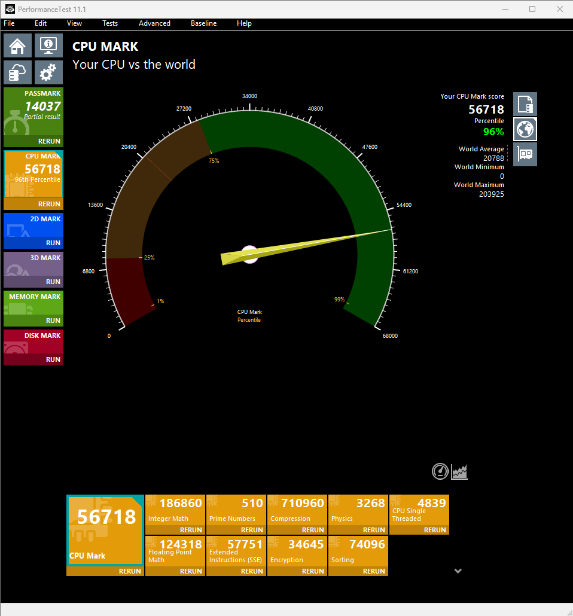The height and width of the screenshot is (616, 573).
Task: Expand the chevron below the result tiles
Action: 458,571
